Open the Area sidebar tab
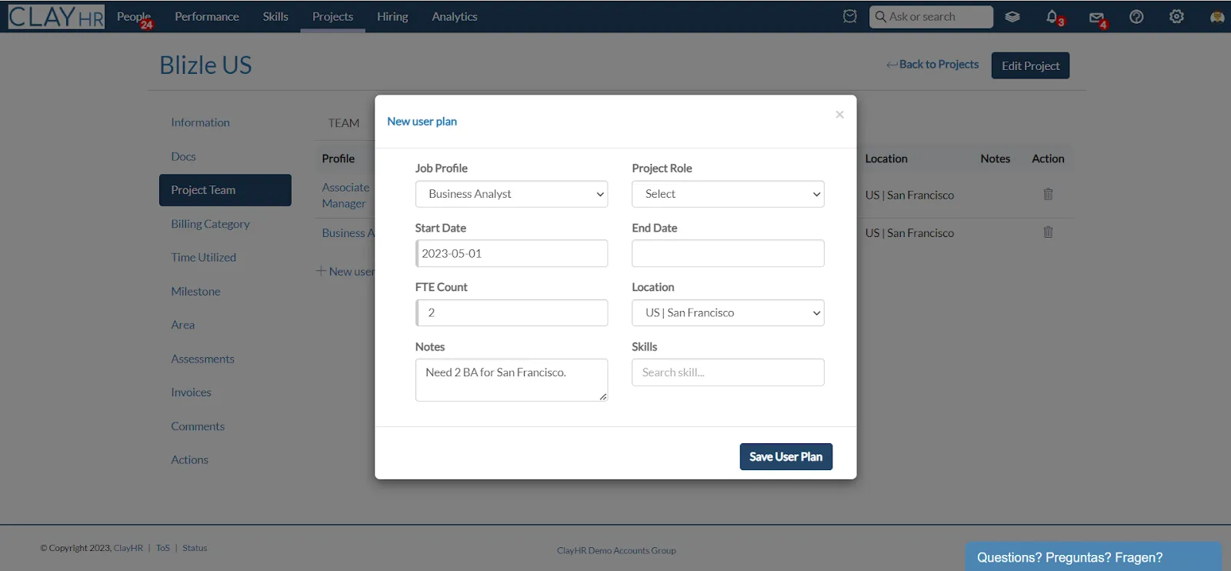The height and width of the screenshot is (571, 1231). coord(182,325)
